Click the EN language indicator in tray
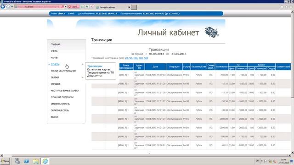The width and height of the screenshot is (294, 165). pos(257,161)
